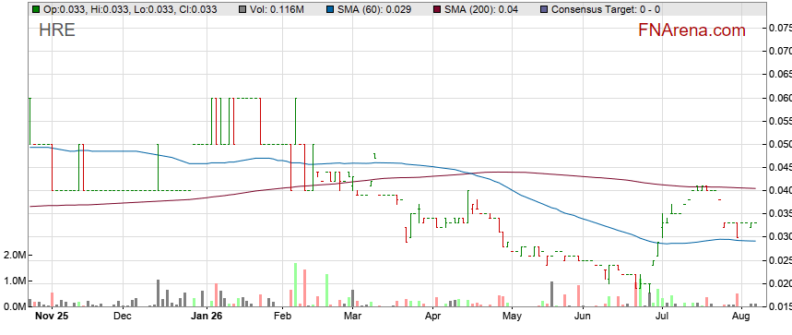Click the 'Feb' date axis label
Screen dimensions: 792x335
point(281,317)
